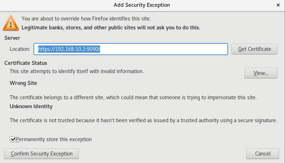285x163 pixels.
Task: Click the Permanently store this exception label
Action: coord(54,139)
